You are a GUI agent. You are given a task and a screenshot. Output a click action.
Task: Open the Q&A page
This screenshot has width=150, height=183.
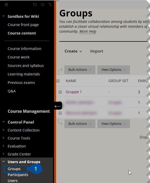pyautogui.click(x=12, y=91)
